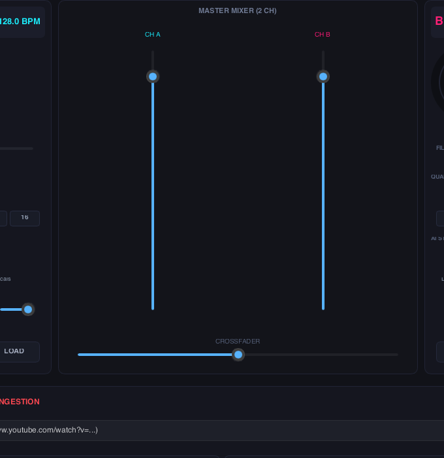Click the YouTube URL input field

tap(222, 431)
